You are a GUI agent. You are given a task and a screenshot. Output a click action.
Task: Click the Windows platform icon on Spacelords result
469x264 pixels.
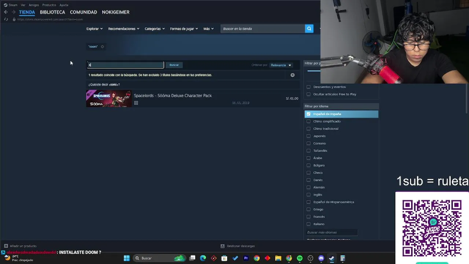coord(136,103)
